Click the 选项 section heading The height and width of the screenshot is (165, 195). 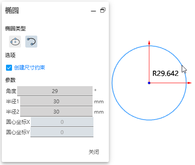10,55
